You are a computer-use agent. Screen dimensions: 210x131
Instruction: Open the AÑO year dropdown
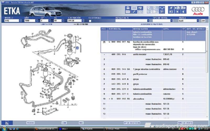click(x=36, y=21)
